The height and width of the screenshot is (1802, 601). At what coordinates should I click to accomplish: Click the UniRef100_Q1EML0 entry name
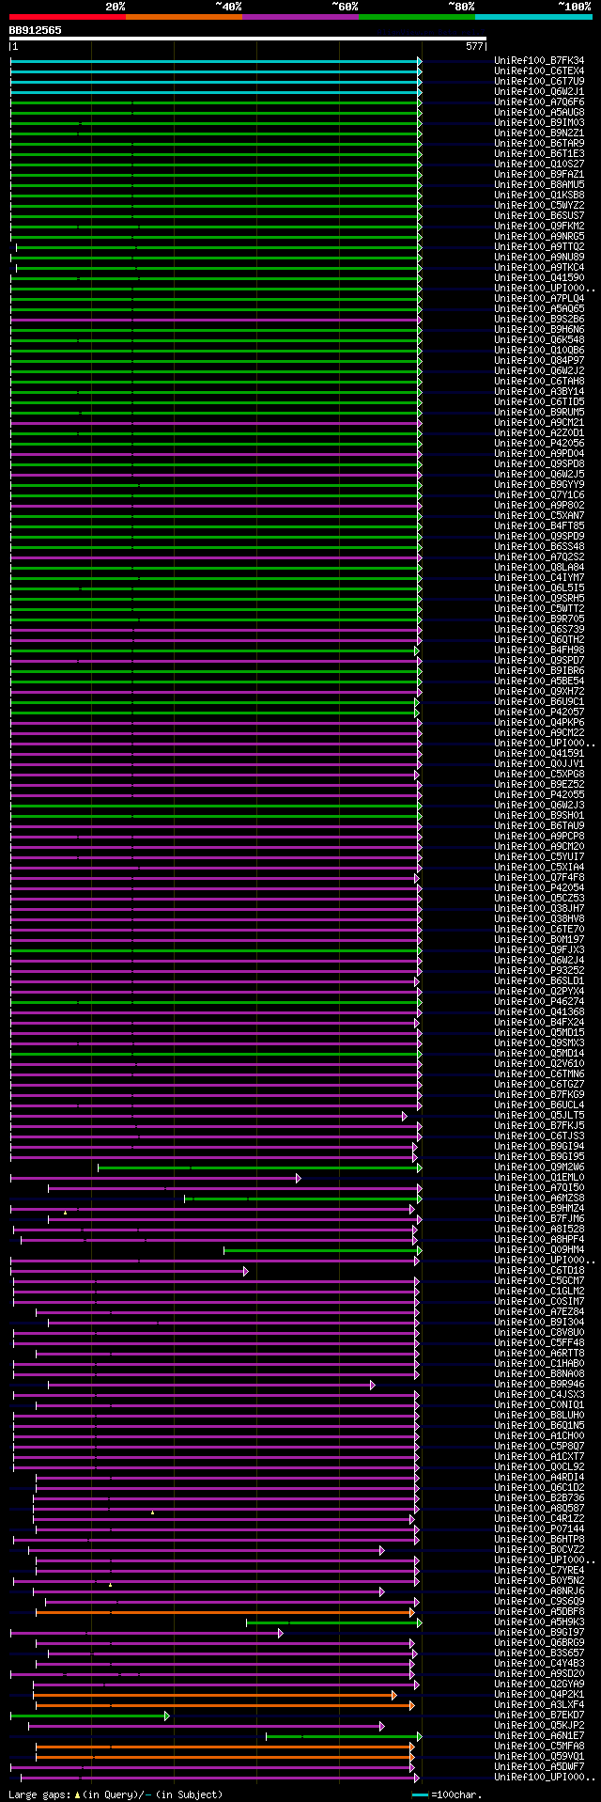point(539,1177)
